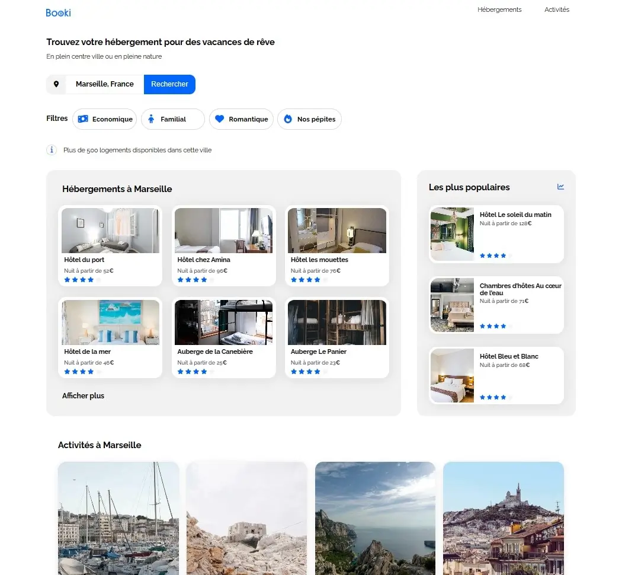Screen dimensions: 622x575
Task: Click the 'Nuit à partir de 46€' price
Action: (x=89, y=363)
